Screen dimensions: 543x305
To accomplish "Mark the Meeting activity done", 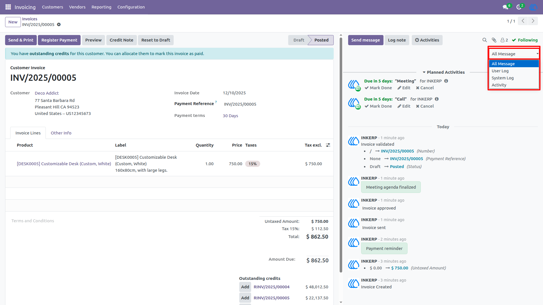I will (x=378, y=88).
